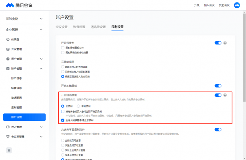Click the lock icon beside 开启自动录制
246x160 pixels.
(225, 95)
